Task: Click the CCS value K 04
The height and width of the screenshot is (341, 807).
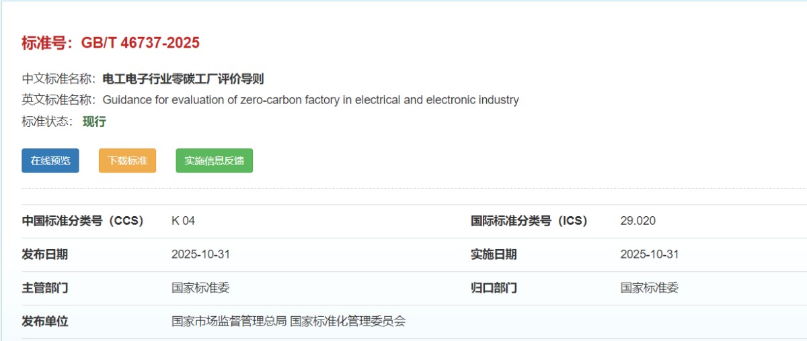Action: tap(183, 221)
